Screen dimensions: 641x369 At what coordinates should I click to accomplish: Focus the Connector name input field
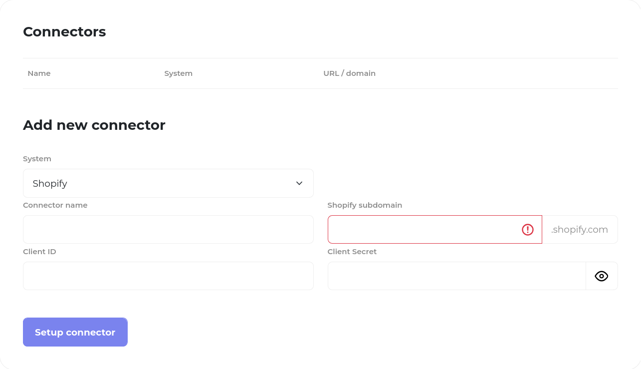168,230
